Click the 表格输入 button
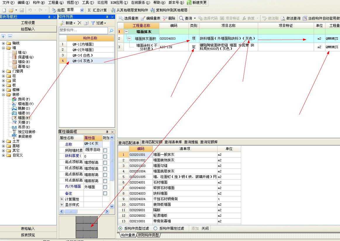Viewport: 340px width, 241px height. pos(28,229)
